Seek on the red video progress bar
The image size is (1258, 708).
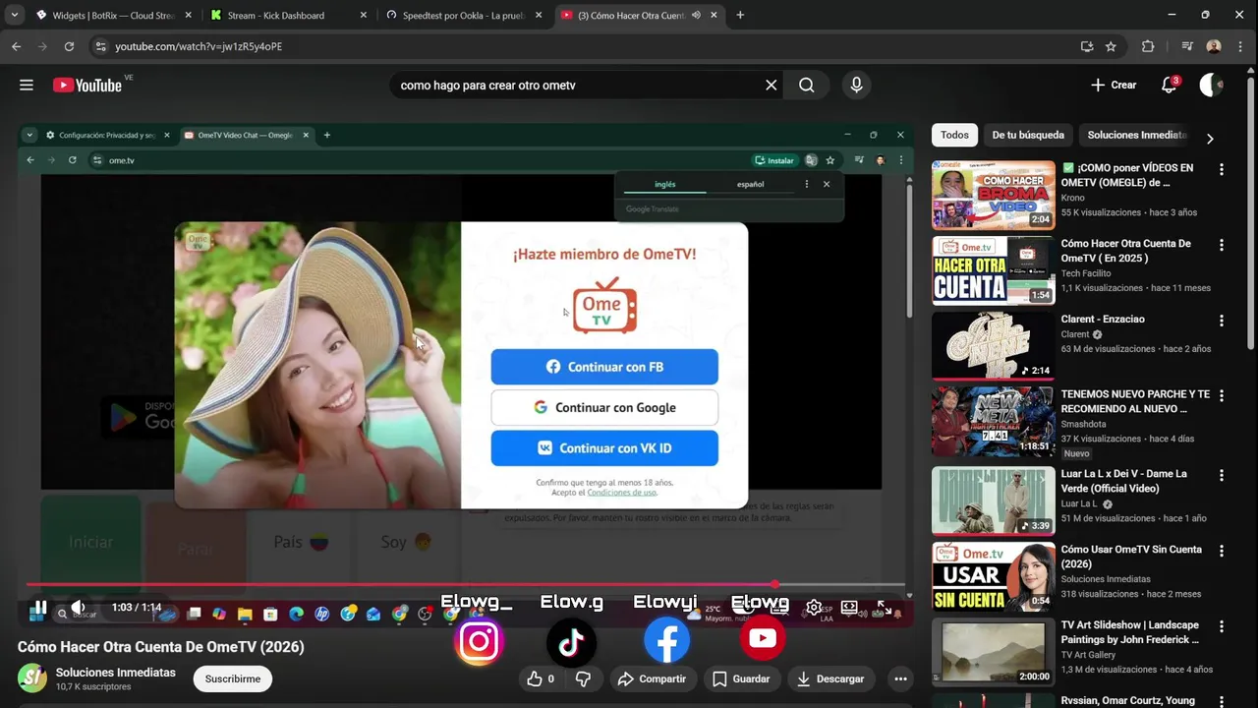(466, 585)
